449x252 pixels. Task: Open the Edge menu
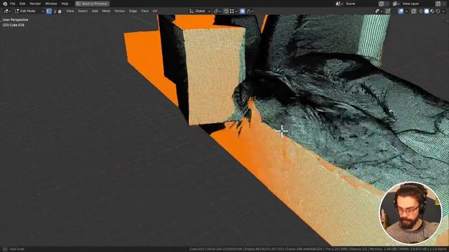coord(133,11)
